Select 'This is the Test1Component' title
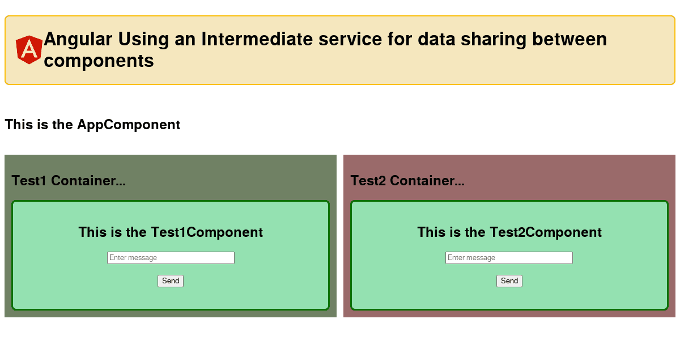 [x=171, y=232]
